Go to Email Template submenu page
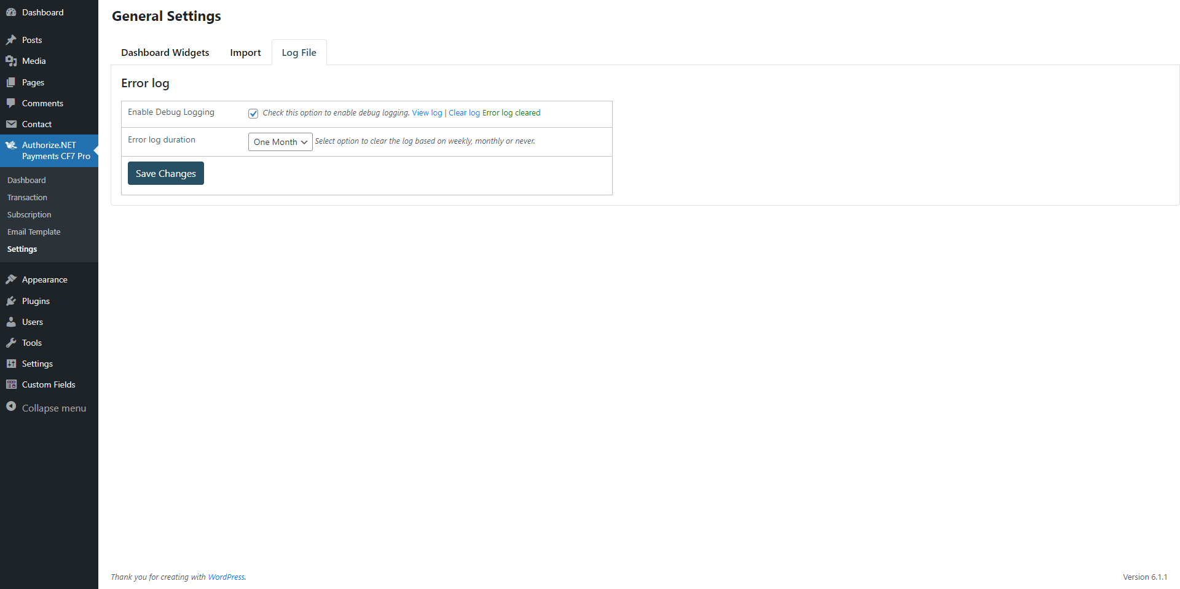This screenshot has width=1180, height=589. click(34, 232)
